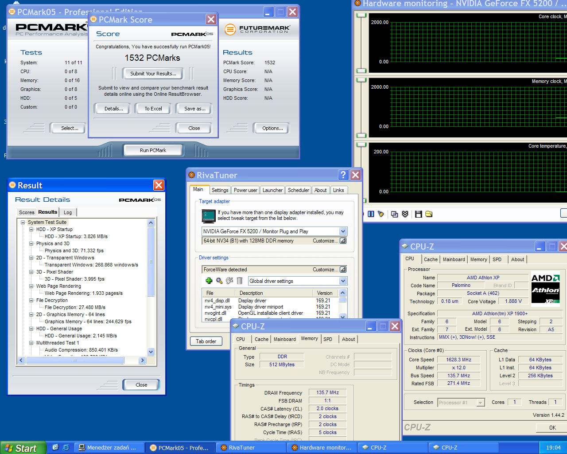Click OK button in CPU-Z window

552,428
